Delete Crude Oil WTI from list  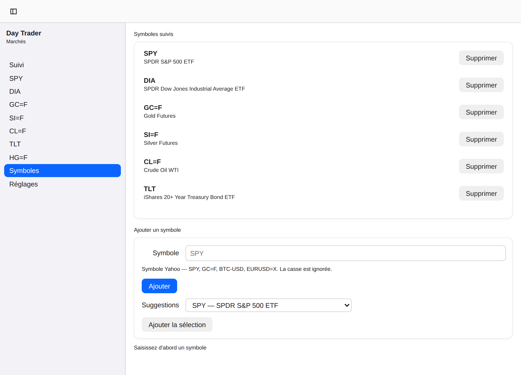click(481, 166)
